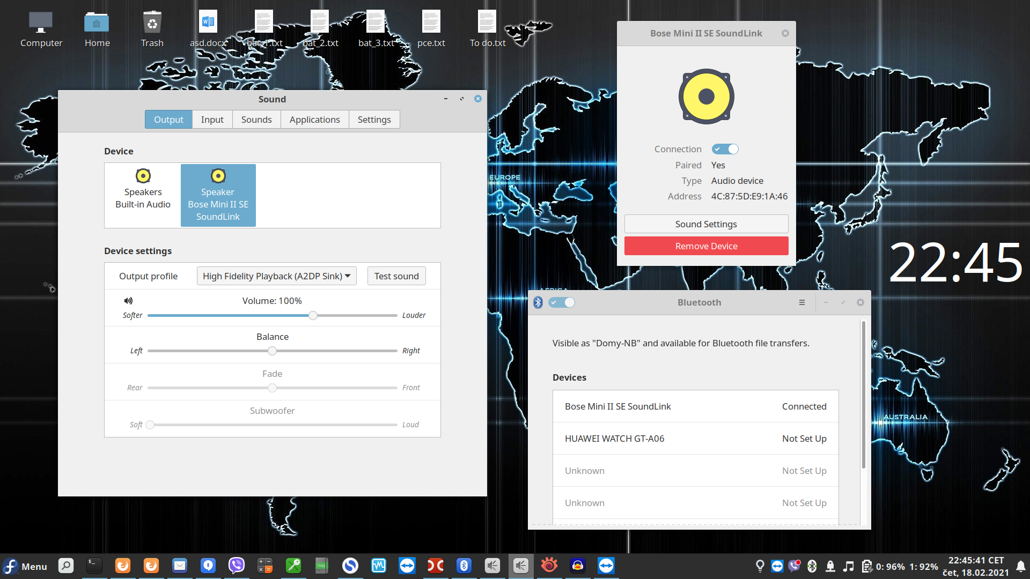Select the Home folder desktop icon

pos(97,29)
